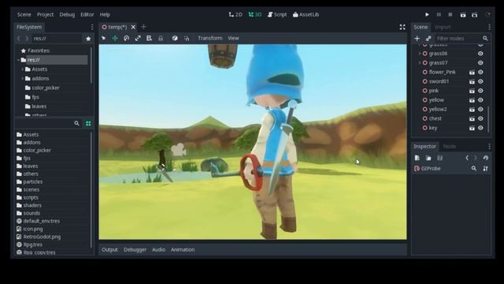Screen dimensions: 504x284
Task: Open the Editor menu
Action: coord(87,14)
